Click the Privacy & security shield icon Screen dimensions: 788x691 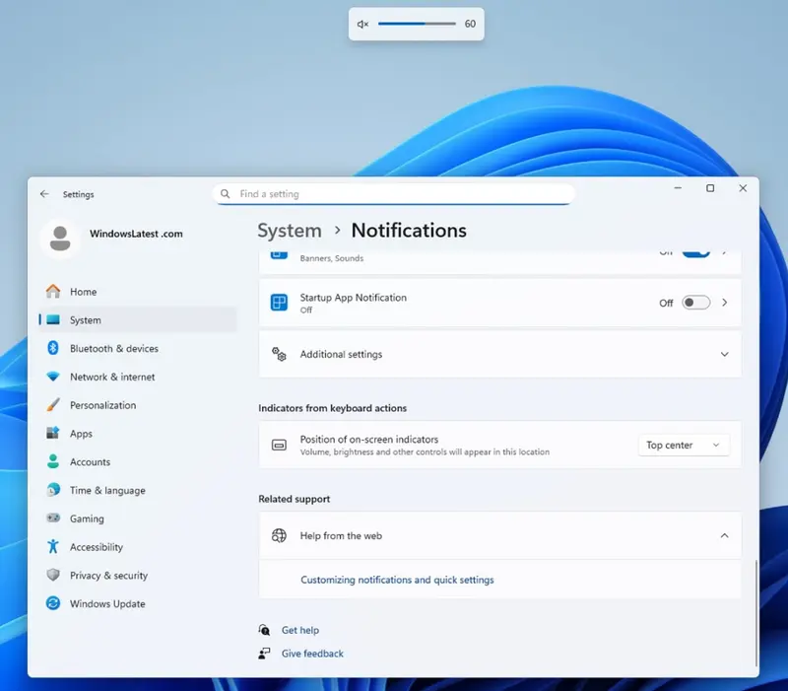click(x=52, y=576)
